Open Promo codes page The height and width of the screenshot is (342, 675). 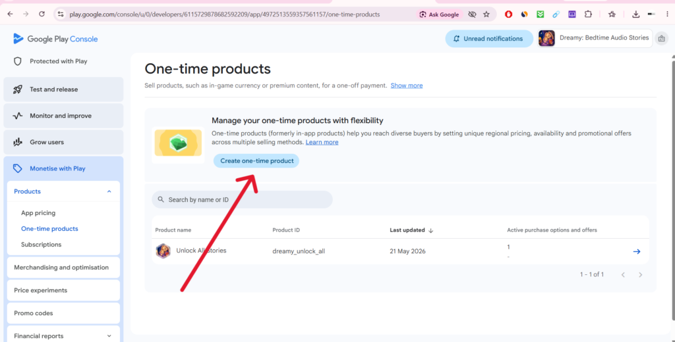pyautogui.click(x=63, y=313)
